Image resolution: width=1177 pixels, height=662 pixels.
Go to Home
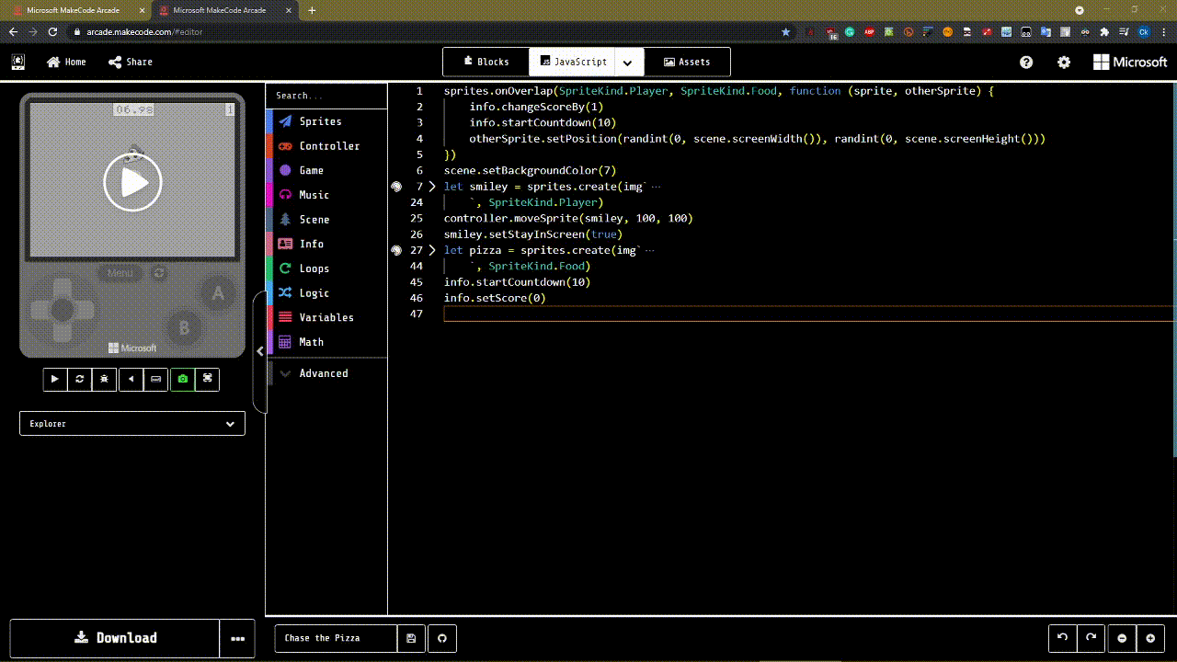point(66,62)
